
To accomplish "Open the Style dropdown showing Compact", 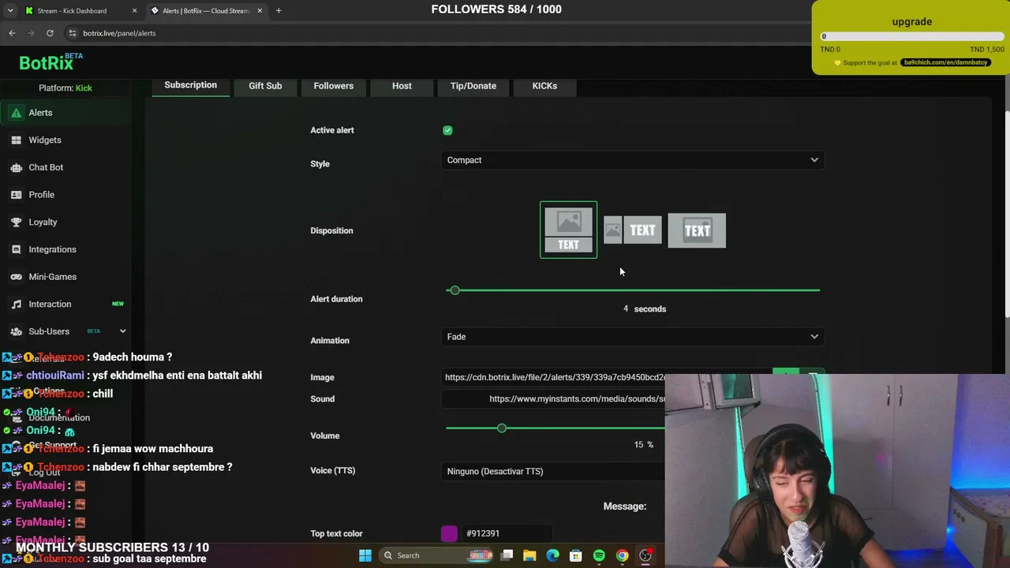I will [633, 160].
